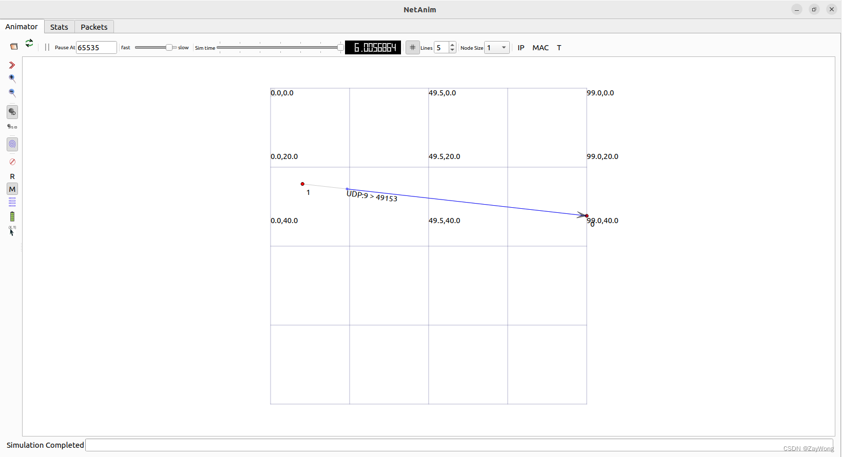The height and width of the screenshot is (457, 842).
Task: Reload the animation trace file
Action: point(29,43)
